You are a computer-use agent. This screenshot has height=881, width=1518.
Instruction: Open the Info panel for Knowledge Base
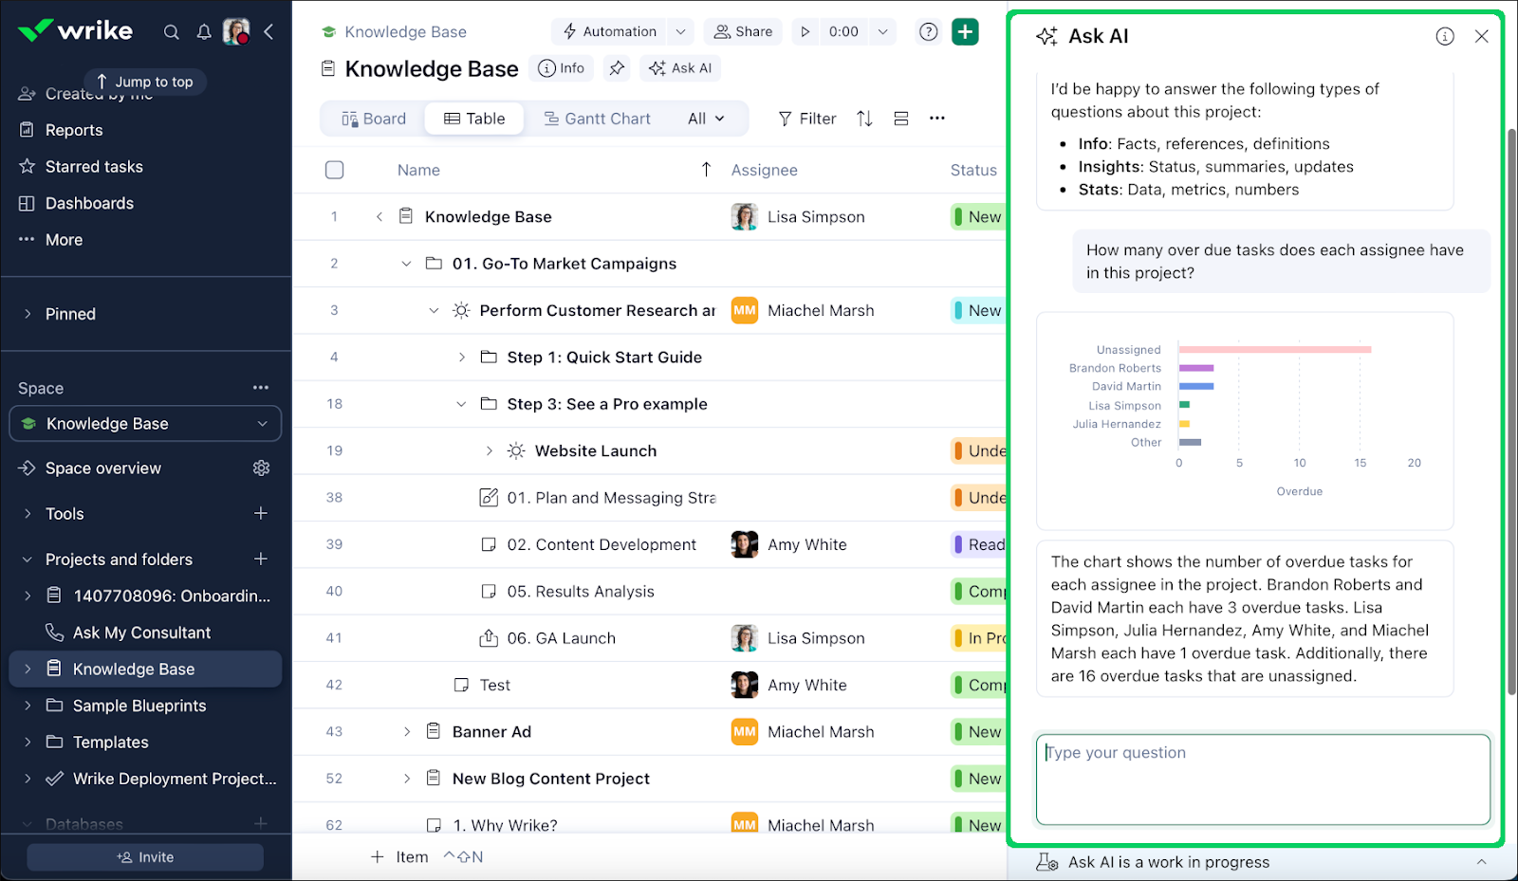562,68
